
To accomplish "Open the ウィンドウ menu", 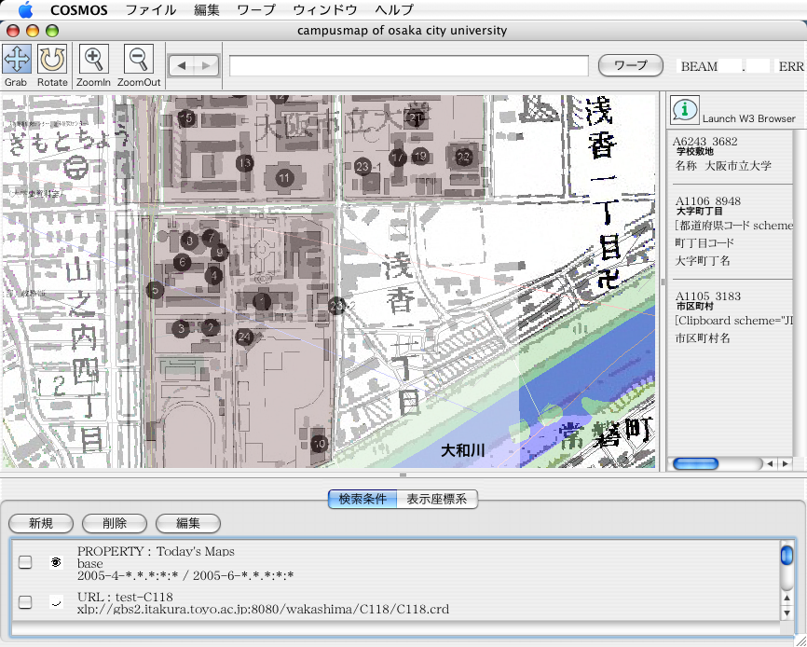I will pyautogui.click(x=325, y=10).
